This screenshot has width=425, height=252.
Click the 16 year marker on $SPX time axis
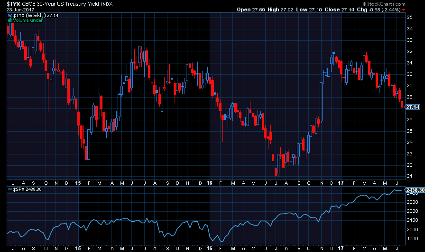click(209, 248)
